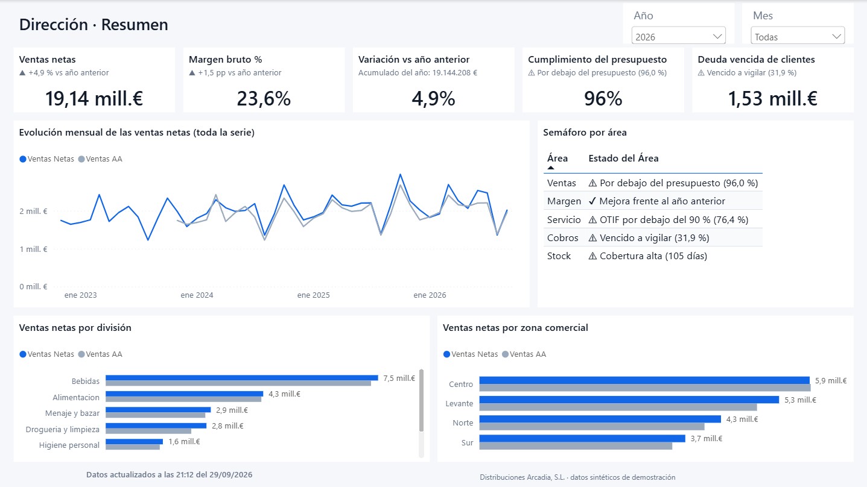
Task: Click blue Ventas Netas legend dot in monthly chart
Action: pos(23,159)
